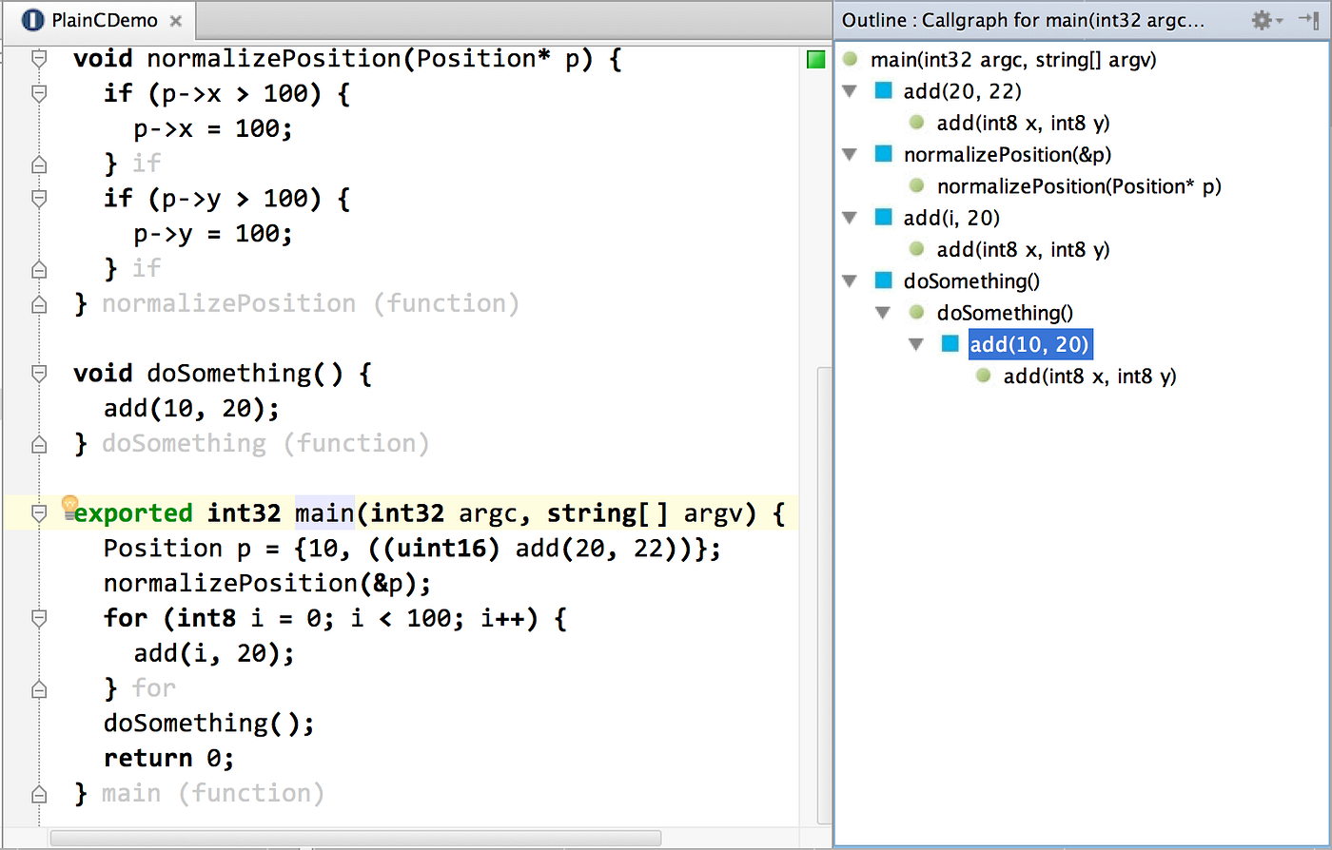Click the highlighted 'main' function name
The width and height of the screenshot is (1332, 850).
(x=324, y=513)
